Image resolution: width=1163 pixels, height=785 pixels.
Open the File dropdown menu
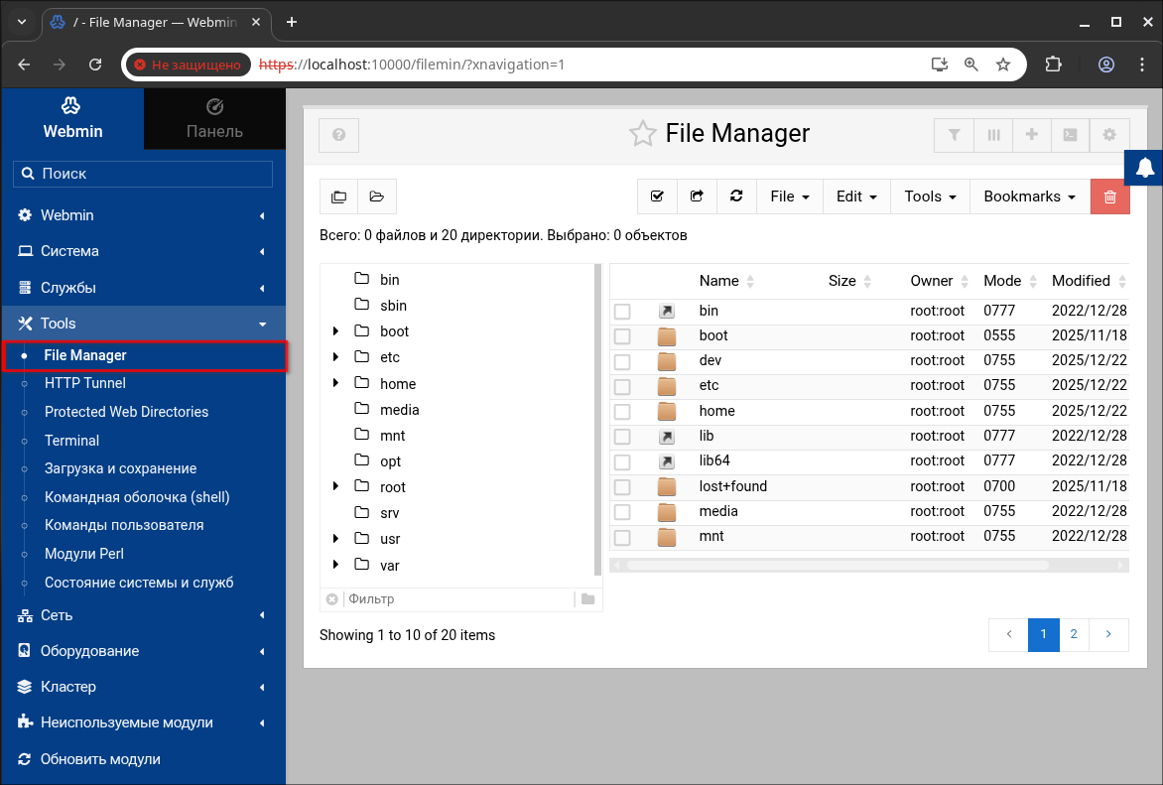coord(790,196)
